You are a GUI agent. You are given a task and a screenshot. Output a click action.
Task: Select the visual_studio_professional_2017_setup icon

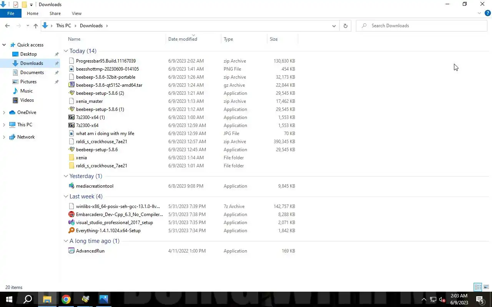71,223
